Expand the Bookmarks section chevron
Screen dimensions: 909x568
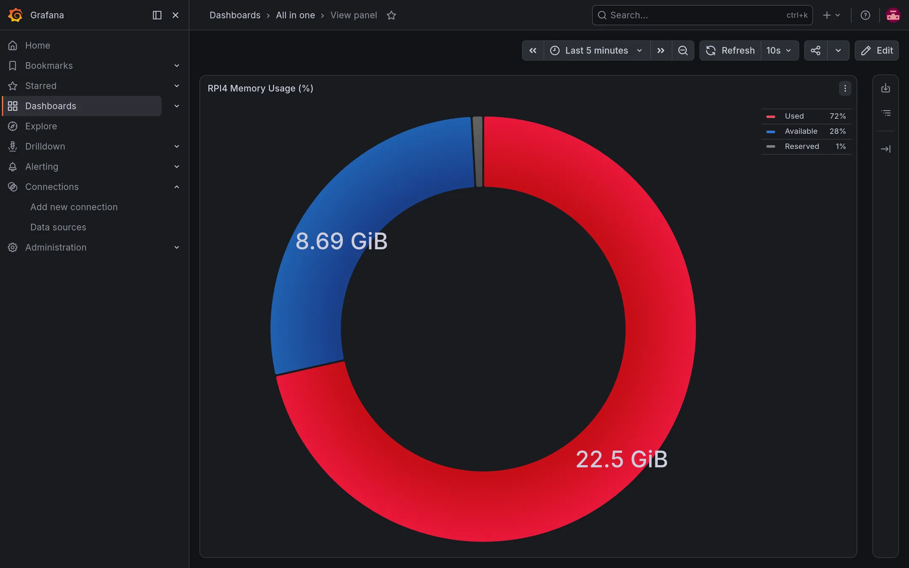(177, 66)
